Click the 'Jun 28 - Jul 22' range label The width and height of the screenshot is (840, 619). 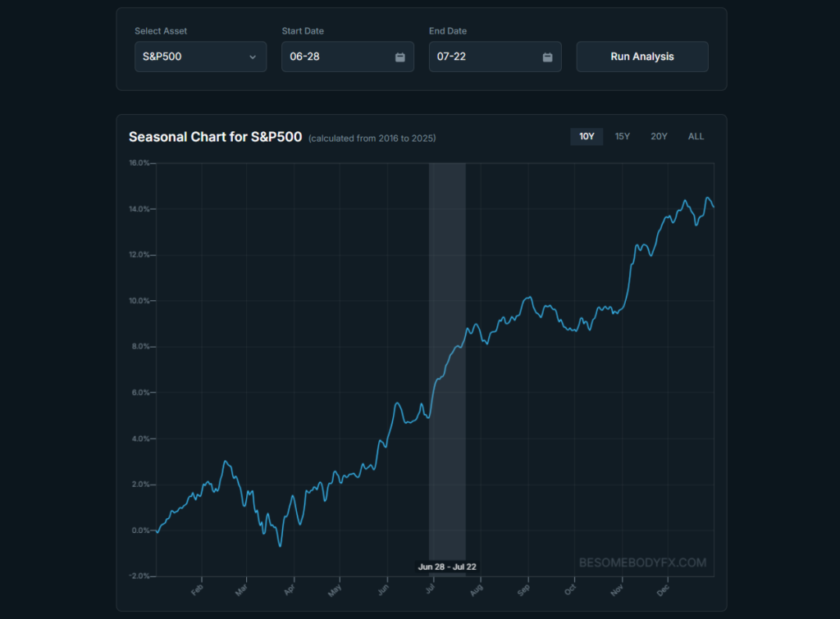point(448,567)
